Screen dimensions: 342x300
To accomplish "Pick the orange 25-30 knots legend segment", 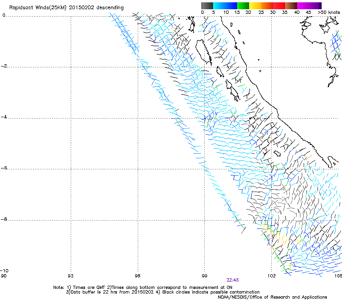I will pyautogui.click(x=267, y=6).
